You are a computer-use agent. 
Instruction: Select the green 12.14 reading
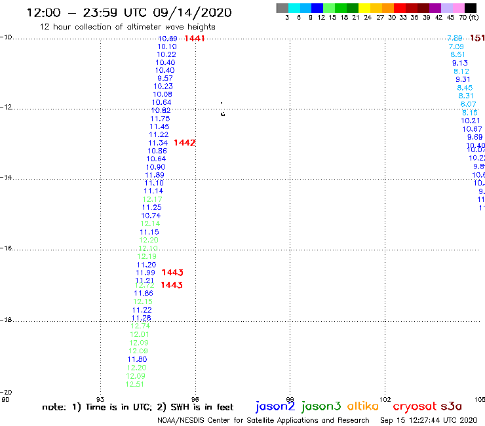coord(150,223)
